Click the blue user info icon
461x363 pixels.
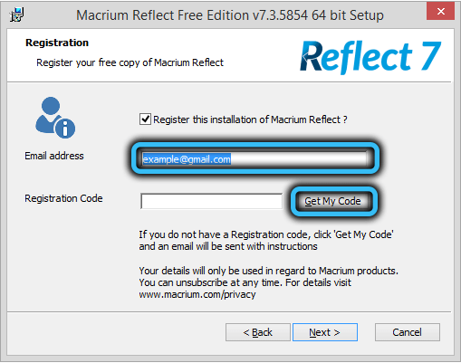[55, 118]
